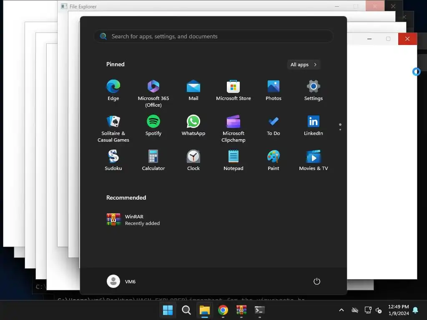Show All apps list
This screenshot has width=427, height=320.
pyautogui.click(x=304, y=65)
